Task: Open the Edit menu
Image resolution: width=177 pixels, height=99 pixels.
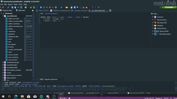Action: [5, 4]
